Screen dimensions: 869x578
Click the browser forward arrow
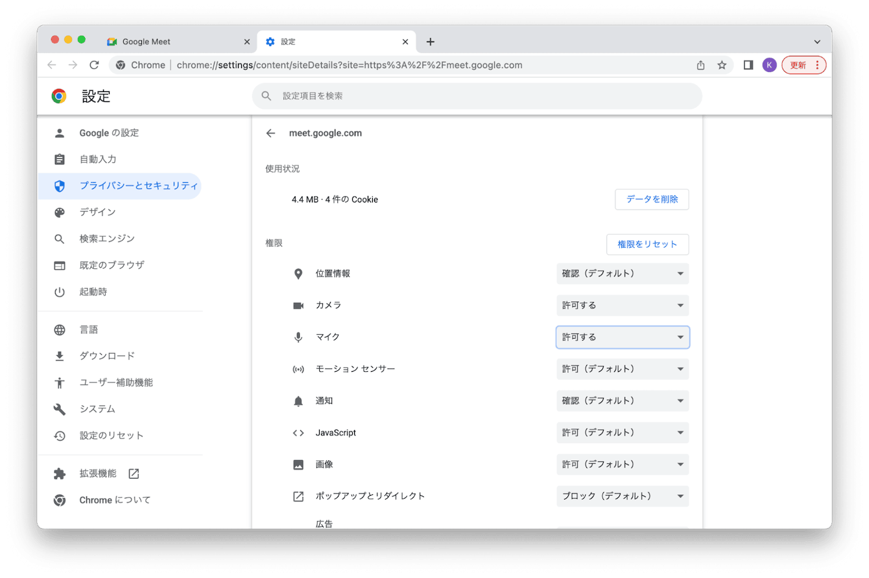[73, 65]
